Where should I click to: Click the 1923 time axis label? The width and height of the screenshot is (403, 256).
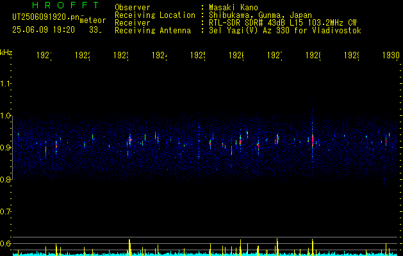pos(121,56)
